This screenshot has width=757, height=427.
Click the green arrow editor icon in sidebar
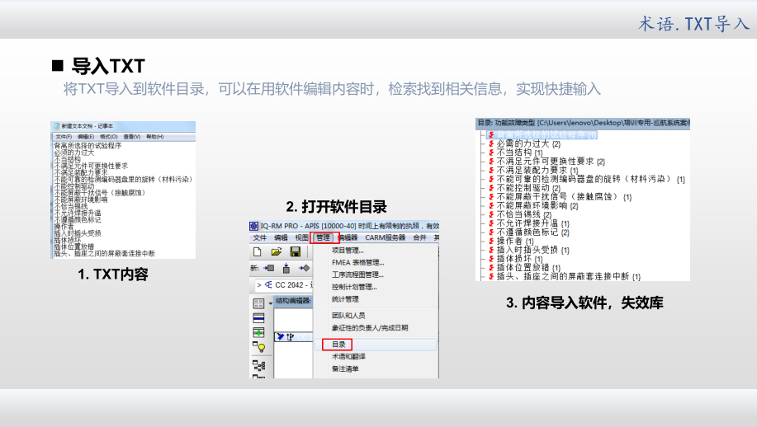click(x=259, y=332)
